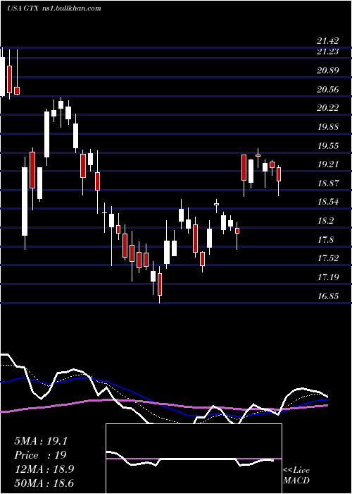Click the 12MA : 18.9 readout
This screenshot has height=494, width=352.
coord(44,469)
